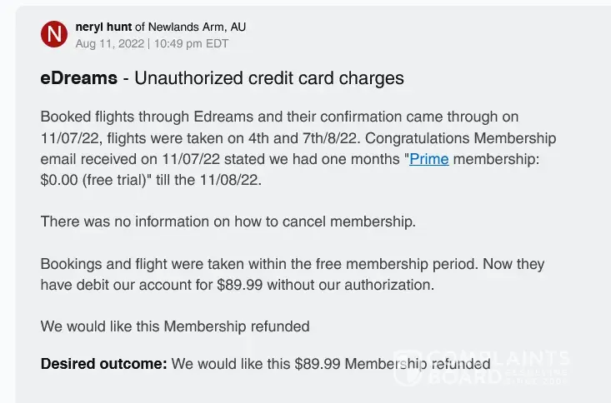Click the red N user avatar
This screenshot has width=611, height=403.
click(x=54, y=34)
